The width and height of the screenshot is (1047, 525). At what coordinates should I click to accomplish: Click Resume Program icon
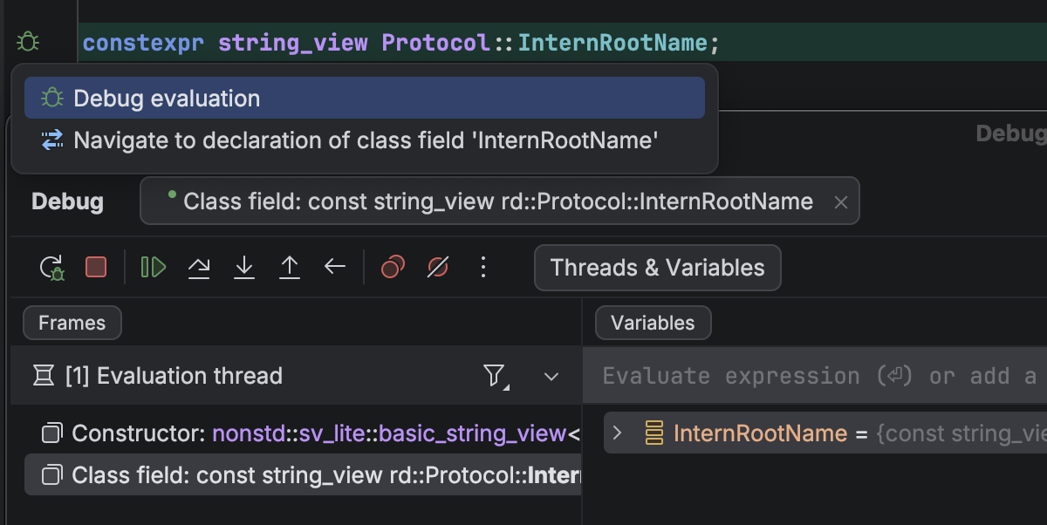tap(154, 267)
